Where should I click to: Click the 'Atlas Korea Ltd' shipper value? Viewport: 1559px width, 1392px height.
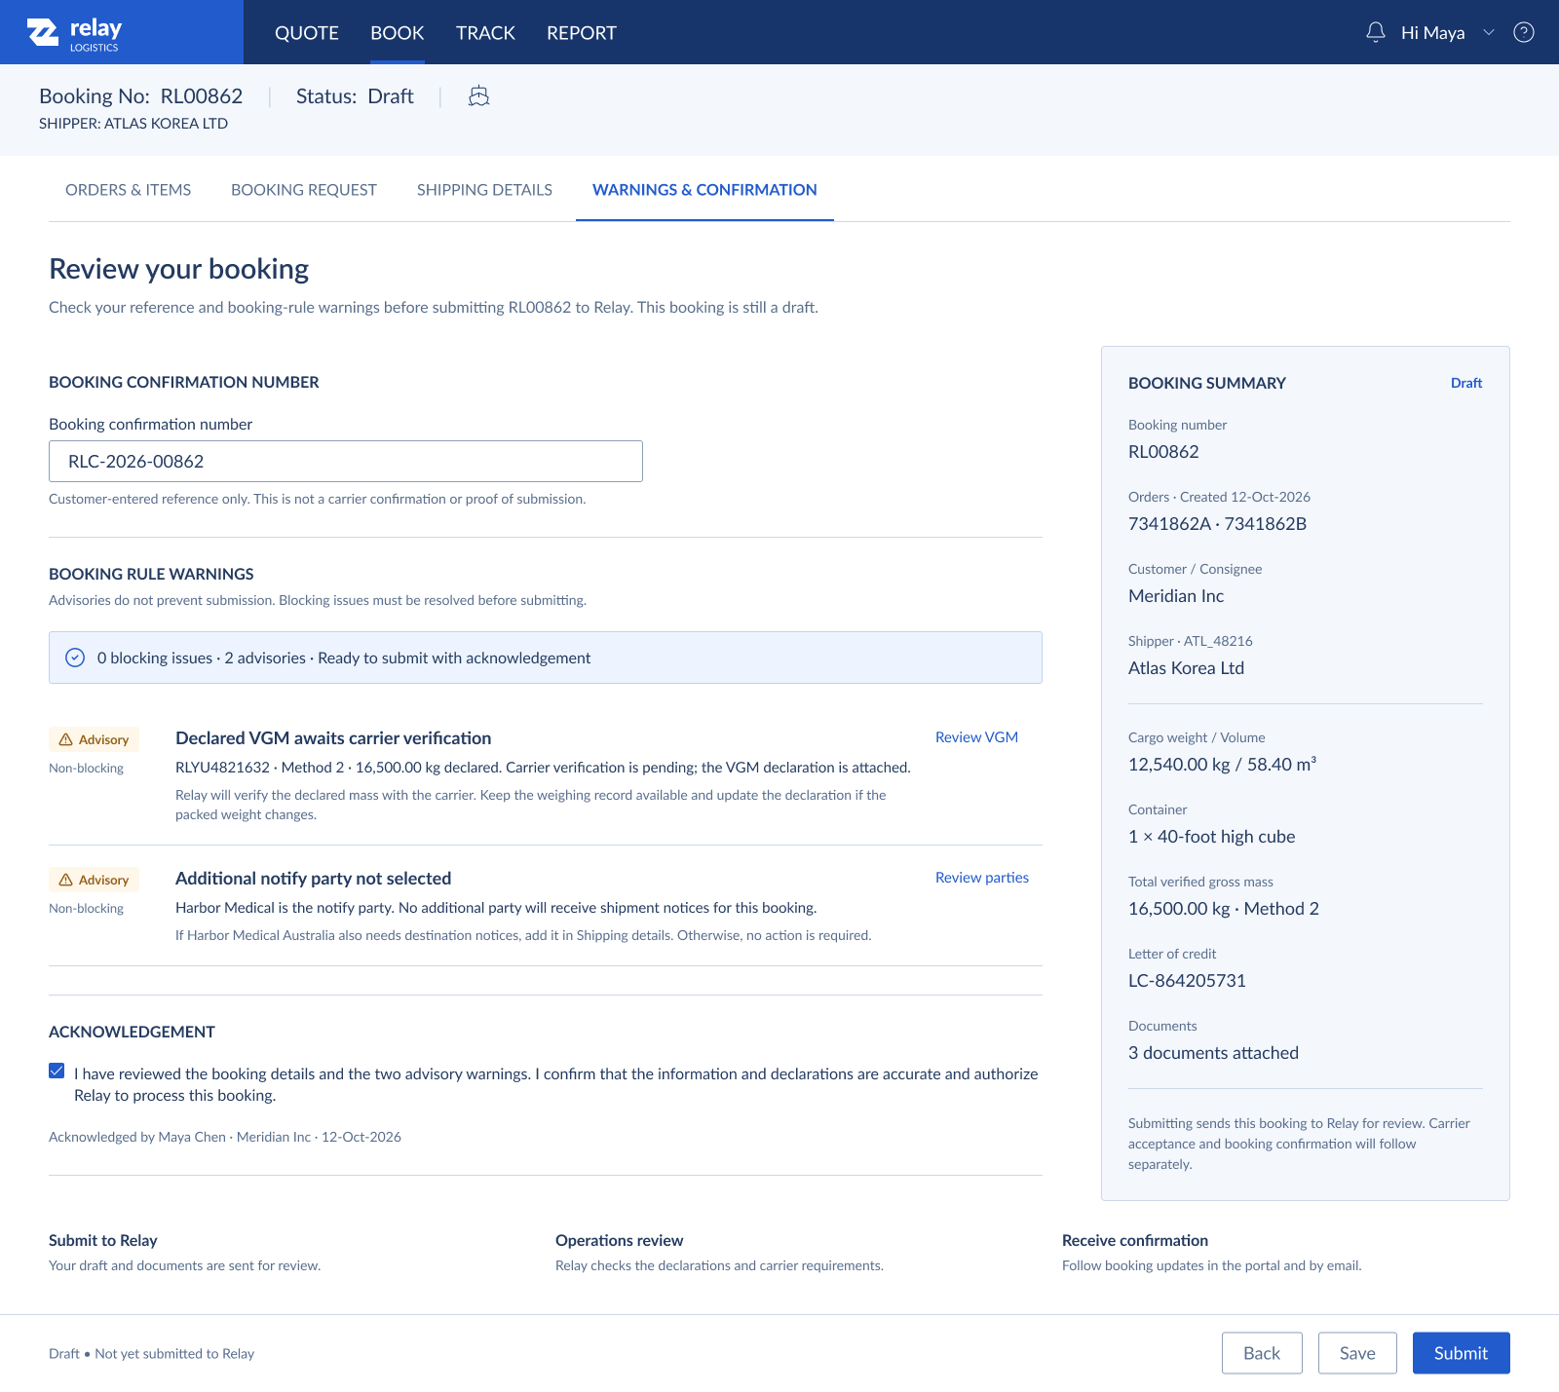click(1186, 668)
